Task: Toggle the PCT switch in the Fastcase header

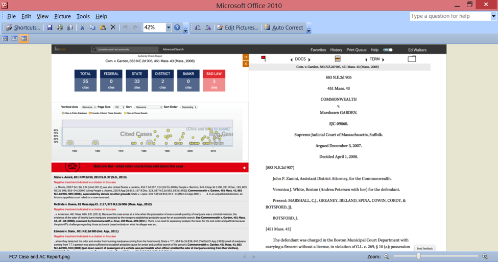Action: [388, 50]
